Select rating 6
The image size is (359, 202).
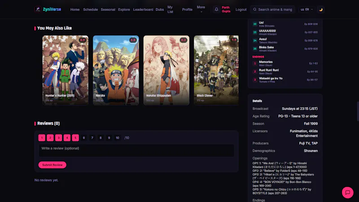click(84, 138)
